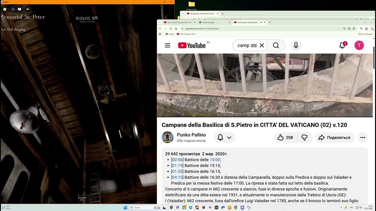Viewport: 376px width, 211px height.
Task: Show hidden system tray icons chevron
Action: (341, 207)
